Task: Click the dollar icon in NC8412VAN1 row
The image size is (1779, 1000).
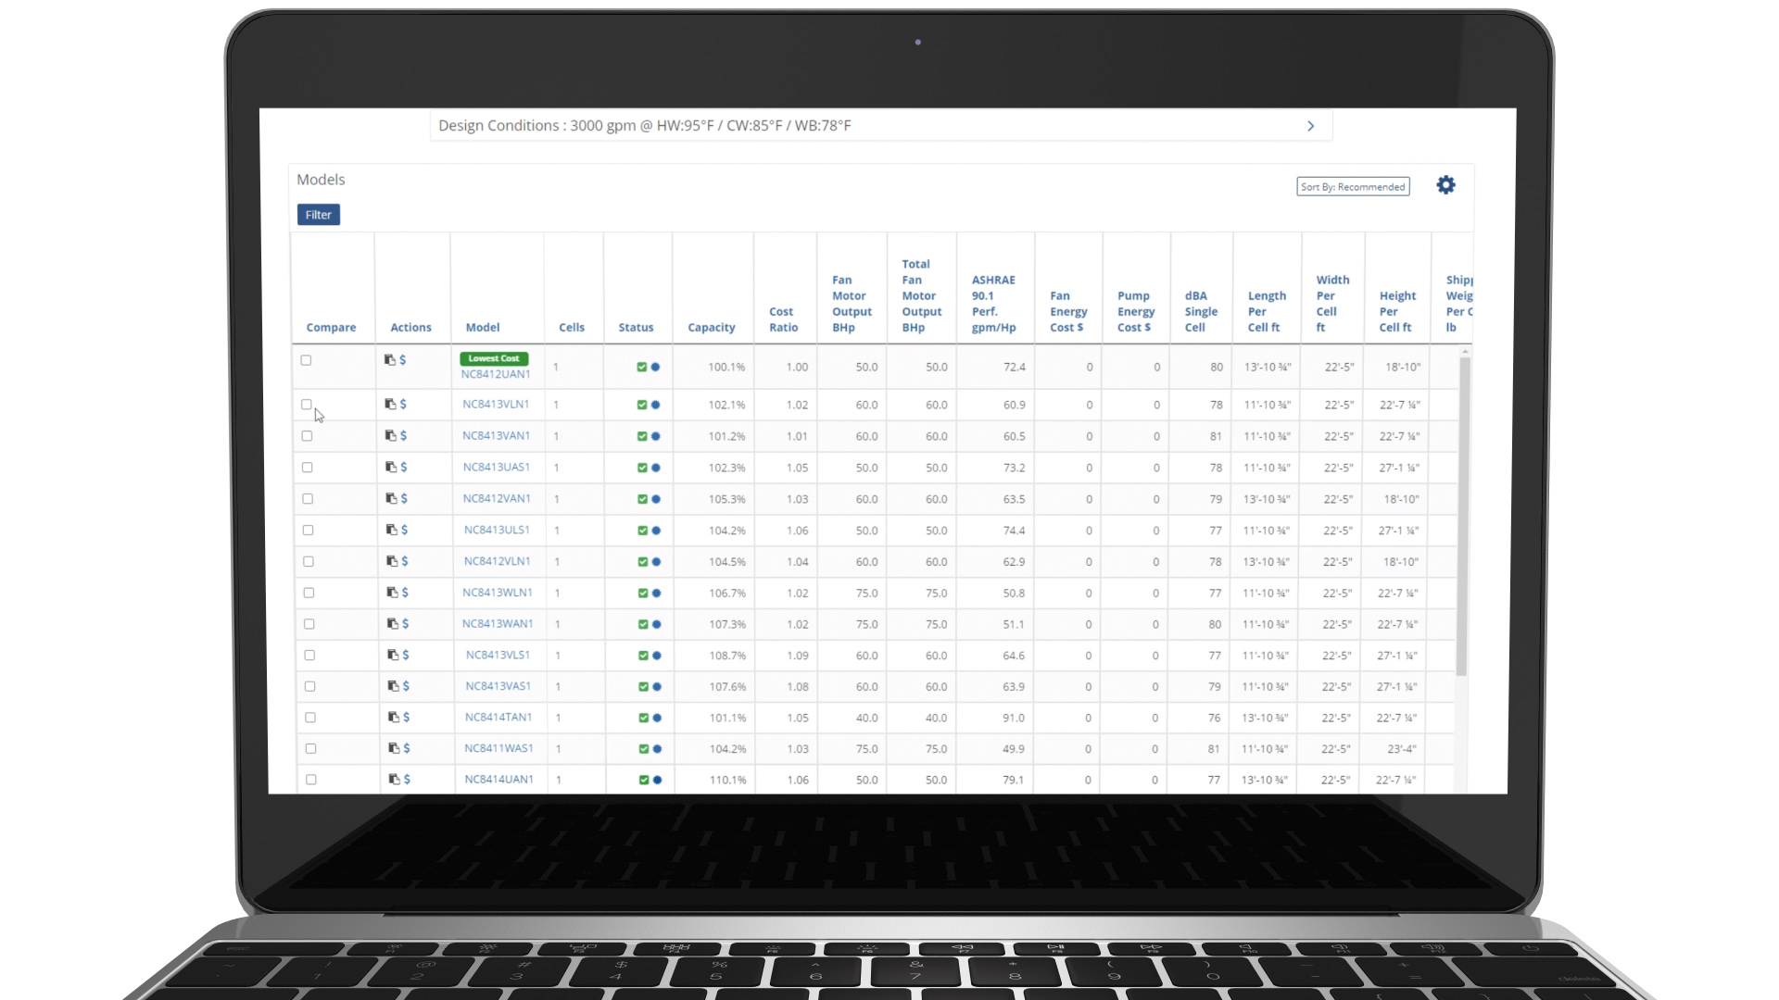Action: [x=404, y=498]
